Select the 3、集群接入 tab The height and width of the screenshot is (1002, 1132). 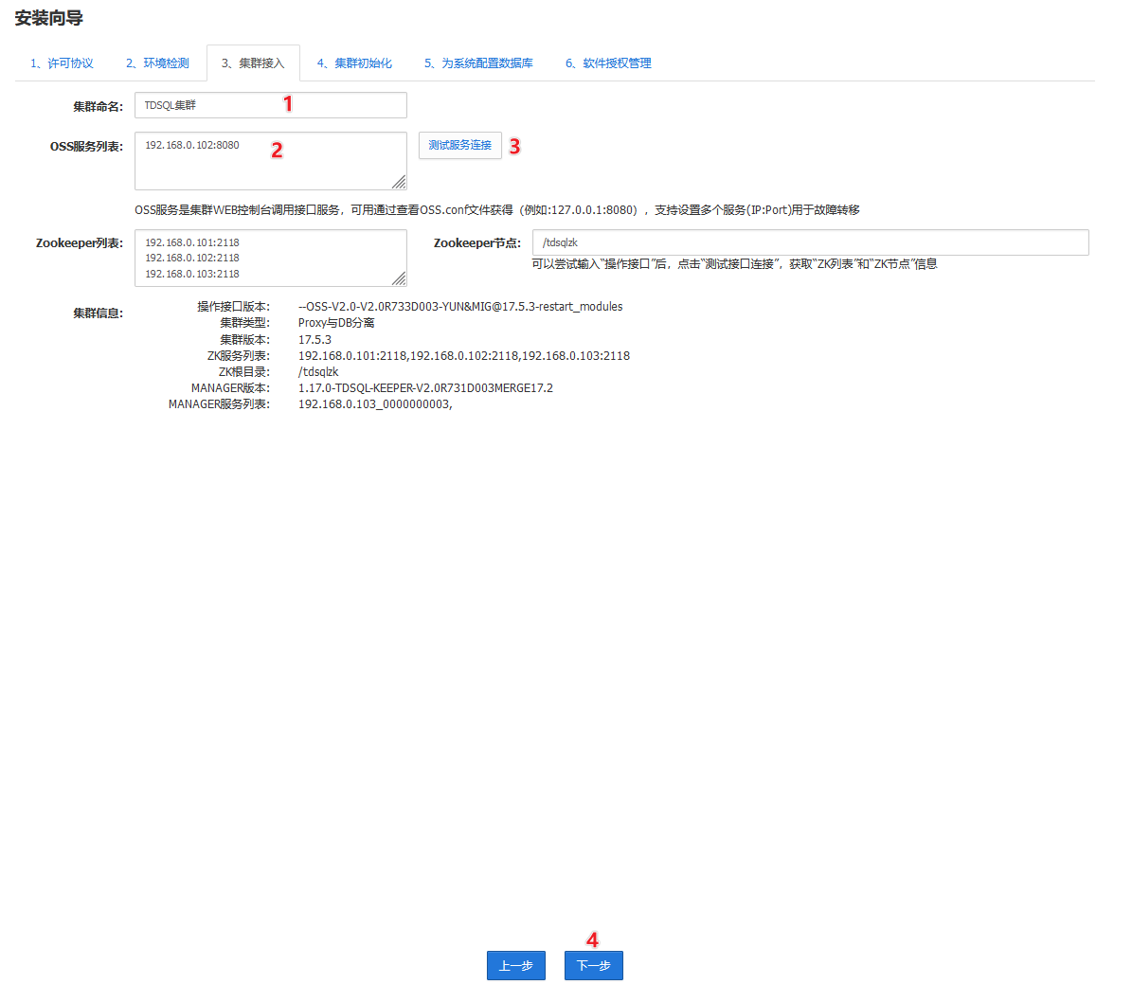point(253,63)
